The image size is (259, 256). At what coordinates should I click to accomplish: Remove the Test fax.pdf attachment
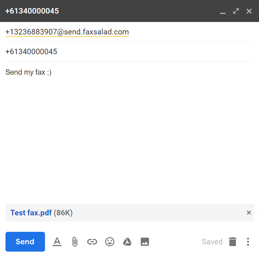pyautogui.click(x=249, y=212)
